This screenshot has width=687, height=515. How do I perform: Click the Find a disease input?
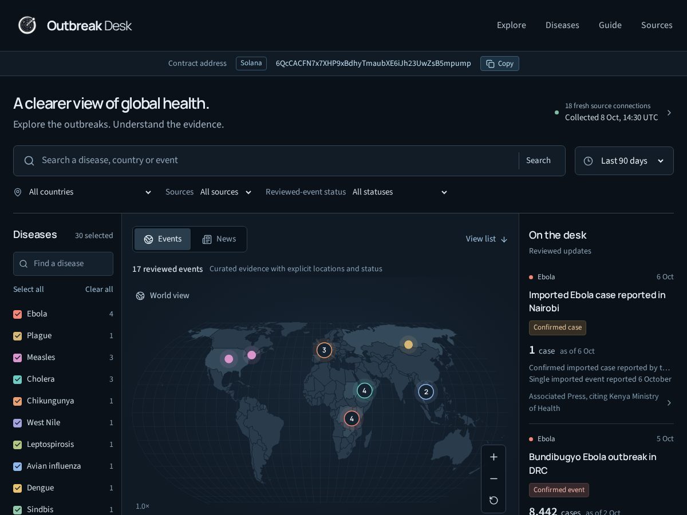tap(63, 264)
